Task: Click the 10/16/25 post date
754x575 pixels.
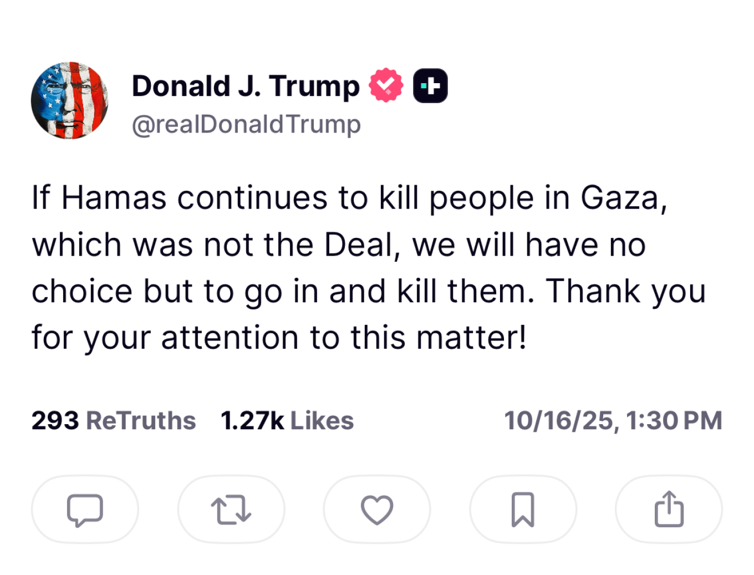Action: click(x=559, y=420)
